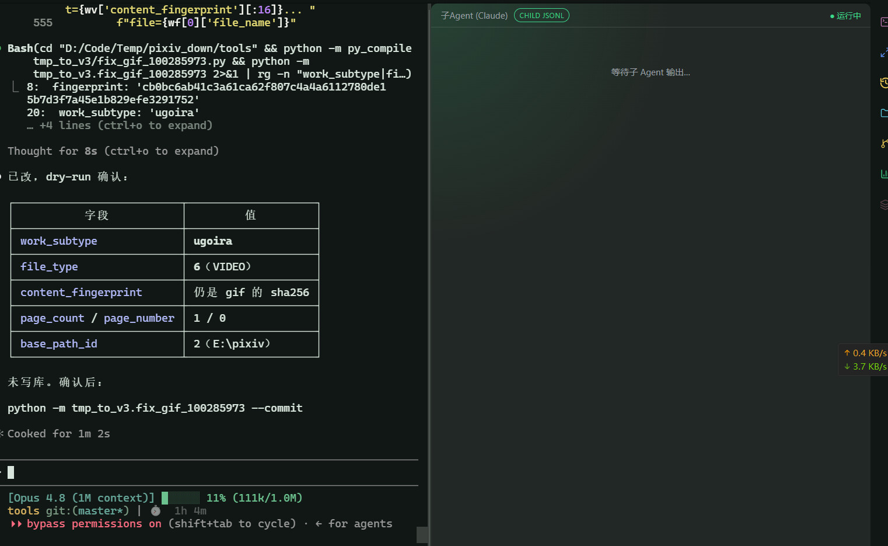Click the 6 (VIDEO) table cell
The image size is (888, 546).
point(251,267)
